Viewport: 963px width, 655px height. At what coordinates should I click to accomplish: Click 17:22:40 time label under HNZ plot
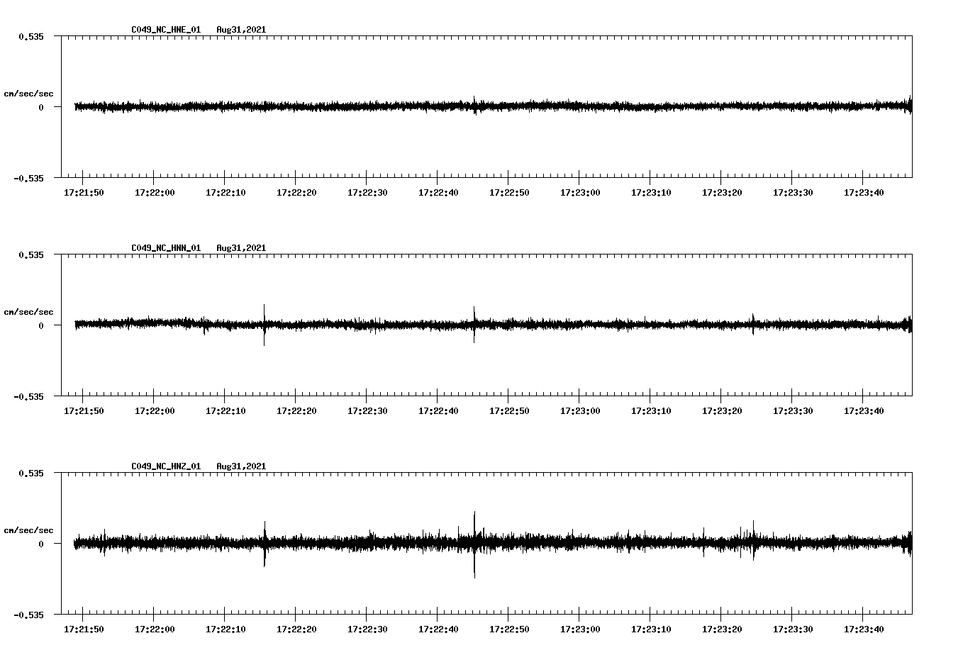(438, 629)
